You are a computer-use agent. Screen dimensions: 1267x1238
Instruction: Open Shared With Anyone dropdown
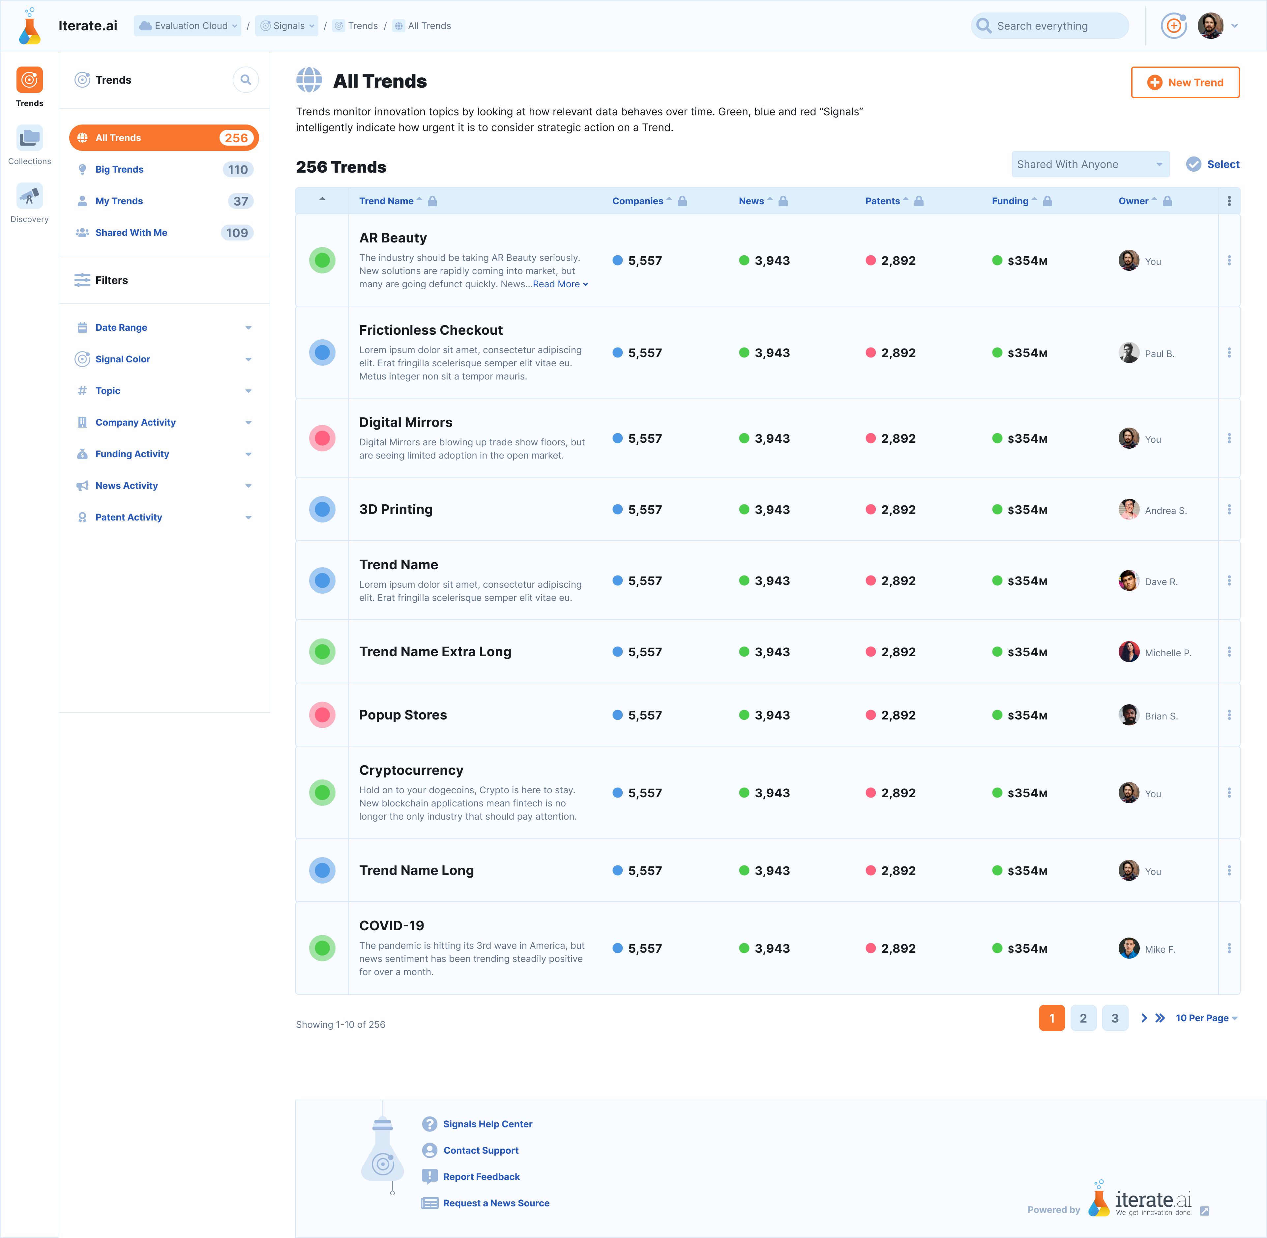(x=1090, y=164)
